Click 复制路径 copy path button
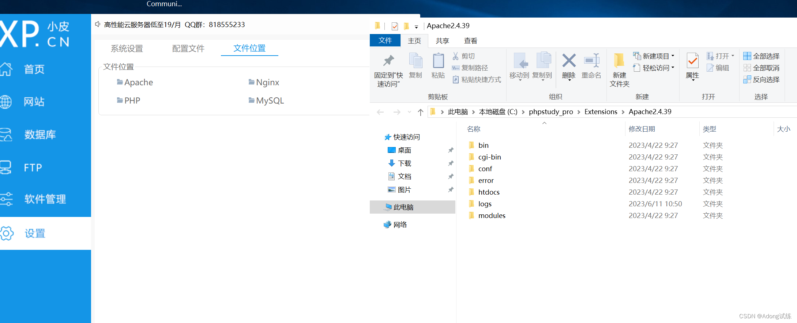This screenshot has height=323, width=797. [470, 68]
